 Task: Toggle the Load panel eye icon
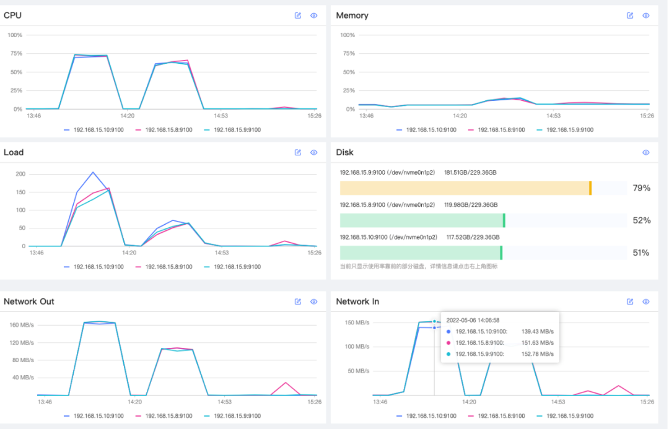313,152
